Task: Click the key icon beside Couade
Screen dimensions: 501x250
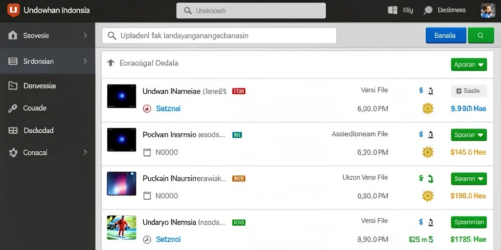Action: click(13, 108)
